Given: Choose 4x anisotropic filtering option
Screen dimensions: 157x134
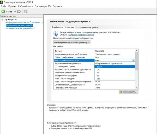Looking at the screenshot, I should tap(115, 73).
